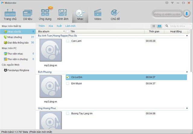This screenshot has width=193, height=134.
Task: Click the Moborobo logo in title bar
Action: (x=3, y=3)
